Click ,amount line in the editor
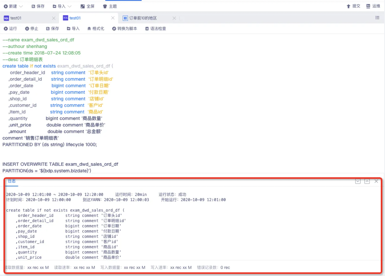385x276 pixels. coord(55,131)
